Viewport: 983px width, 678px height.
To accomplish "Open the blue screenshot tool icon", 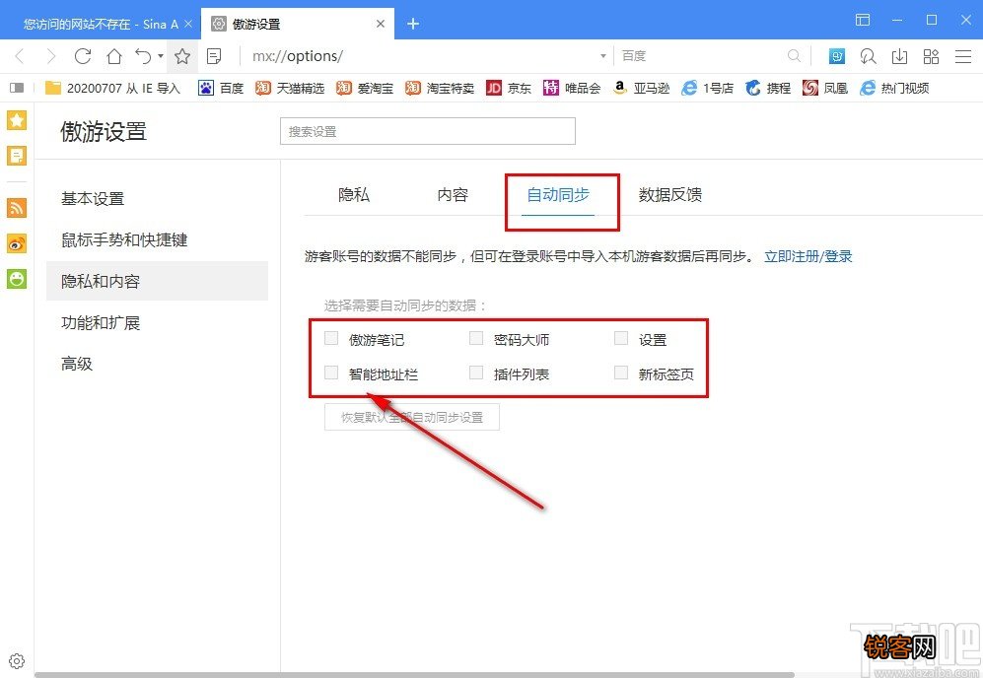I will point(837,56).
